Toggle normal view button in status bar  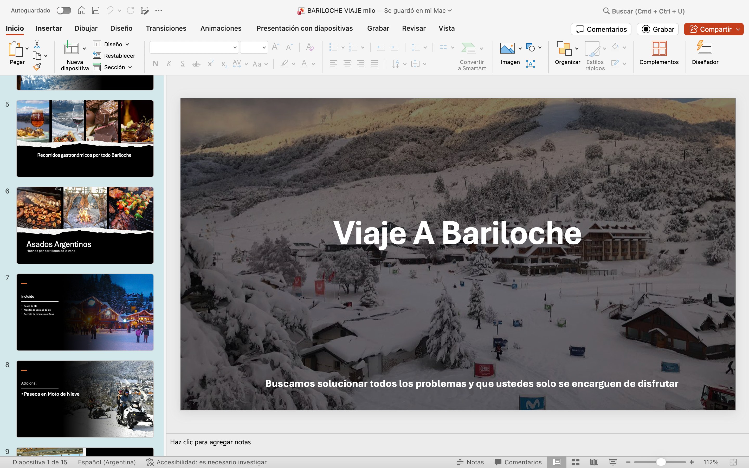[x=557, y=462]
